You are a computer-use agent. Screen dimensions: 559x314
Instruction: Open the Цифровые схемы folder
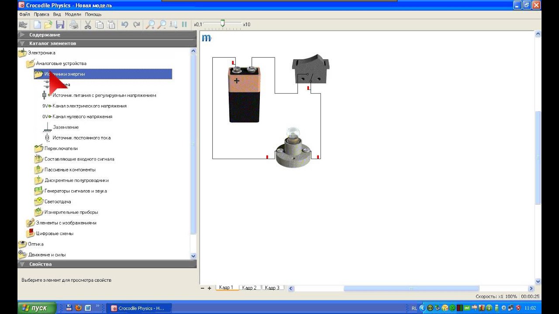55,234
